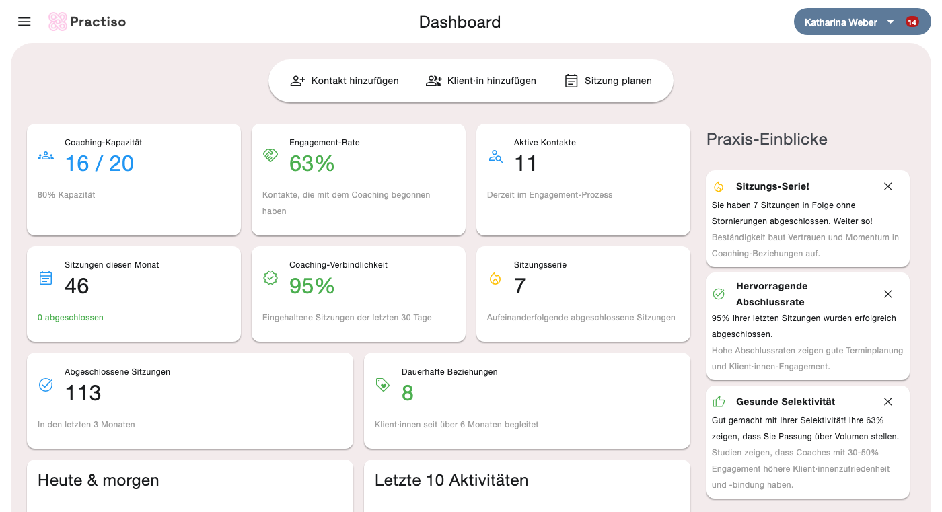
Task: Click the Kontakt hinzufügen button
Action: coord(345,81)
